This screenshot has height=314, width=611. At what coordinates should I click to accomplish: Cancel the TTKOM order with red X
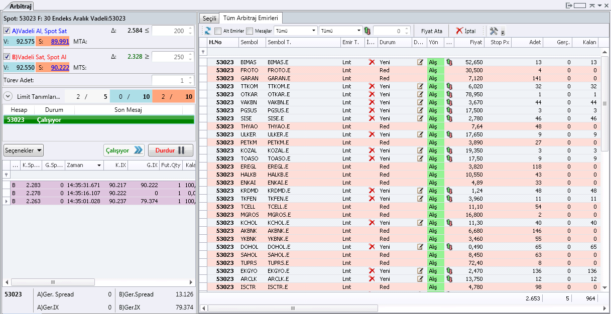372,86
